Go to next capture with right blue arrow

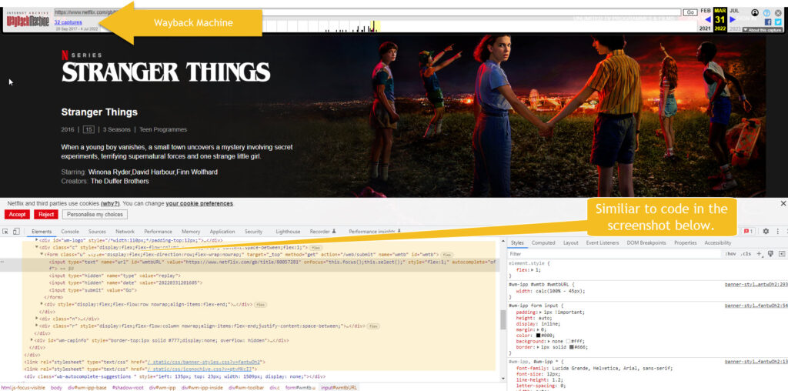733,19
